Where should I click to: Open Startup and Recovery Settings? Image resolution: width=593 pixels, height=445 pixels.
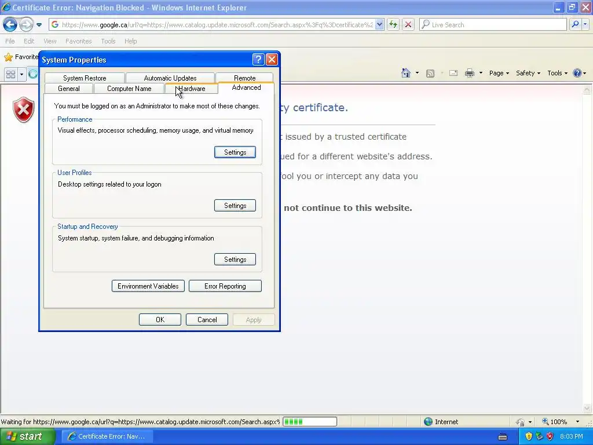tap(235, 259)
